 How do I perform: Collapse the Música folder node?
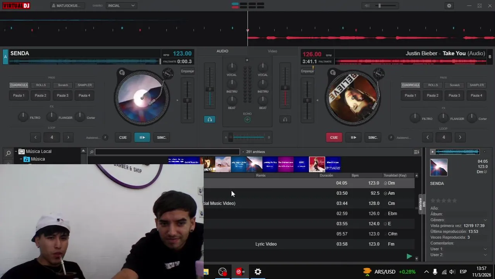tap(21, 159)
